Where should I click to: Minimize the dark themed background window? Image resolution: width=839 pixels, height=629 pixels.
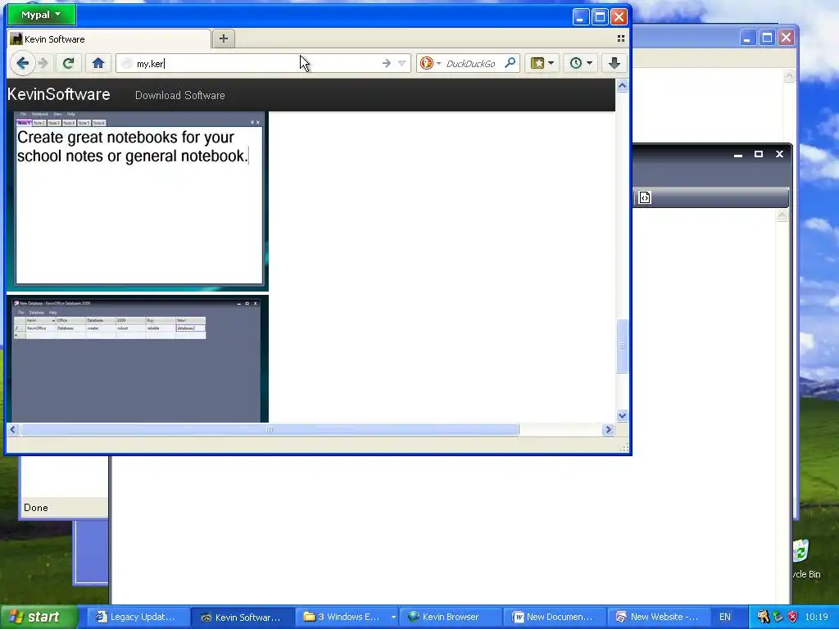[x=738, y=154]
